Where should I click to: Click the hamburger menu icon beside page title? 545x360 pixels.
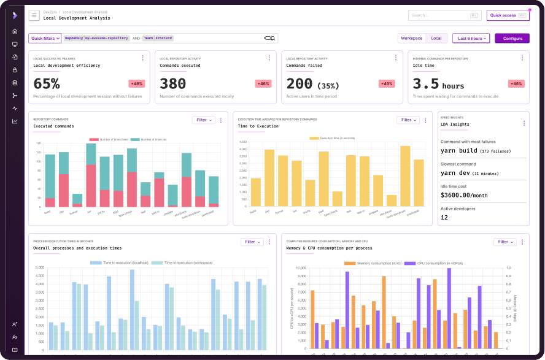tap(34, 16)
